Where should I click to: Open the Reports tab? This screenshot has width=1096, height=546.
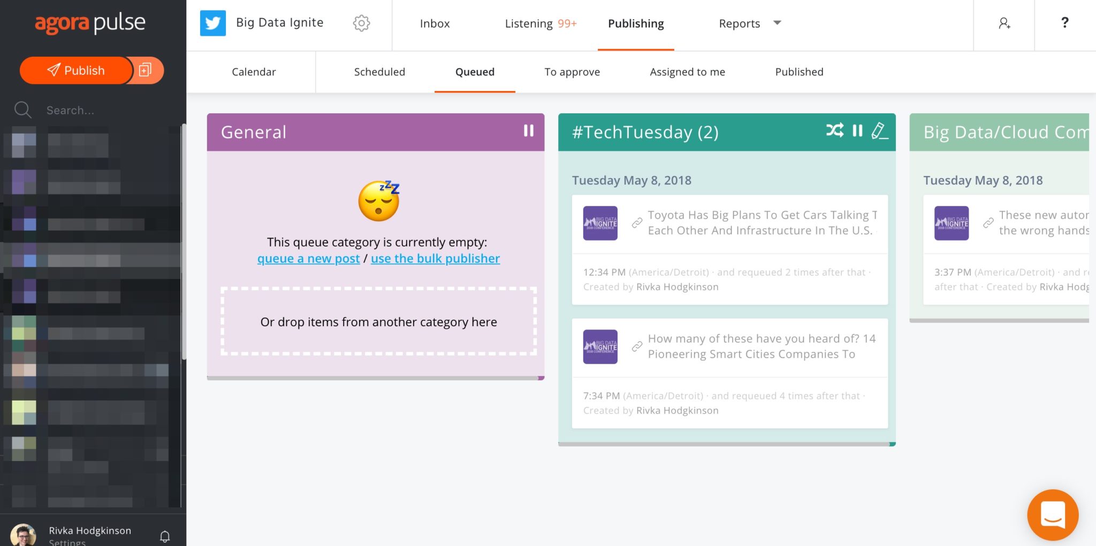739,24
